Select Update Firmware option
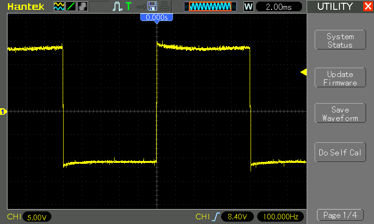 tap(340, 78)
